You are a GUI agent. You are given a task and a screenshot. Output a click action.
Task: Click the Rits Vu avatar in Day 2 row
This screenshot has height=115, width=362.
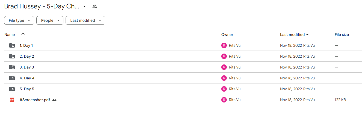coord(224,56)
